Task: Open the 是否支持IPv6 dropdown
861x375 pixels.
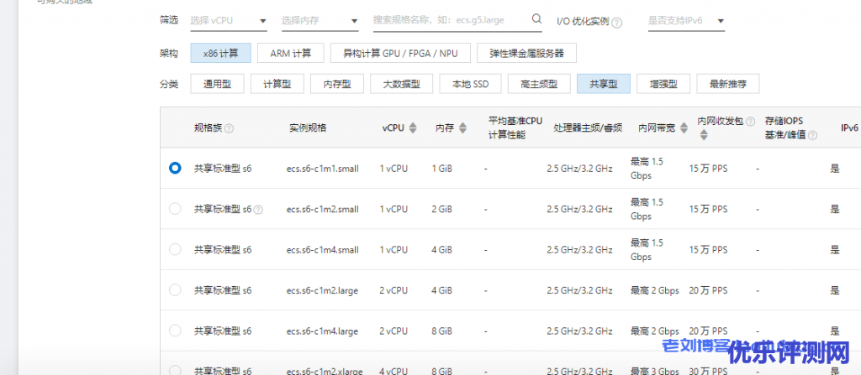Action: [x=685, y=20]
